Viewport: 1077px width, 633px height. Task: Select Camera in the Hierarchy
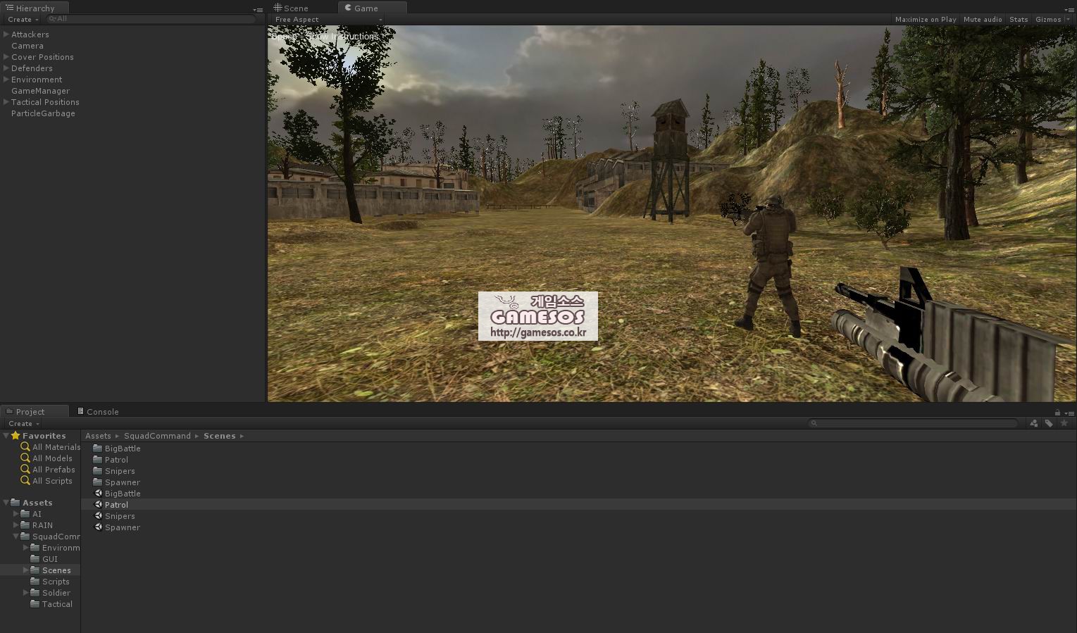pos(27,46)
